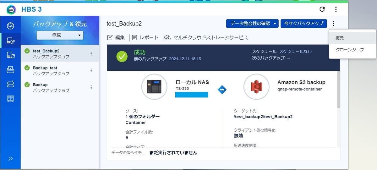Click green status check of Backup_test
The width and height of the screenshot is (377, 170).
pos(27,68)
